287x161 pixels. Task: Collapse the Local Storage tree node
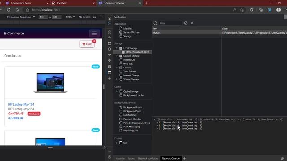pyautogui.click(x=117, y=48)
